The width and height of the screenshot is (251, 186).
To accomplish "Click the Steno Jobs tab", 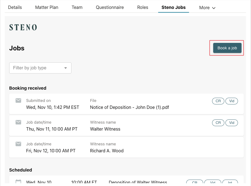I will 173,7.
